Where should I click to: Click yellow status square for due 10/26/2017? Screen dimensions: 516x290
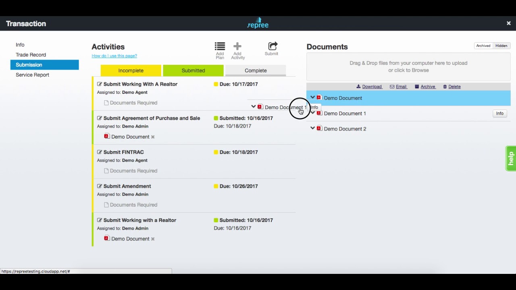pyautogui.click(x=216, y=186)
